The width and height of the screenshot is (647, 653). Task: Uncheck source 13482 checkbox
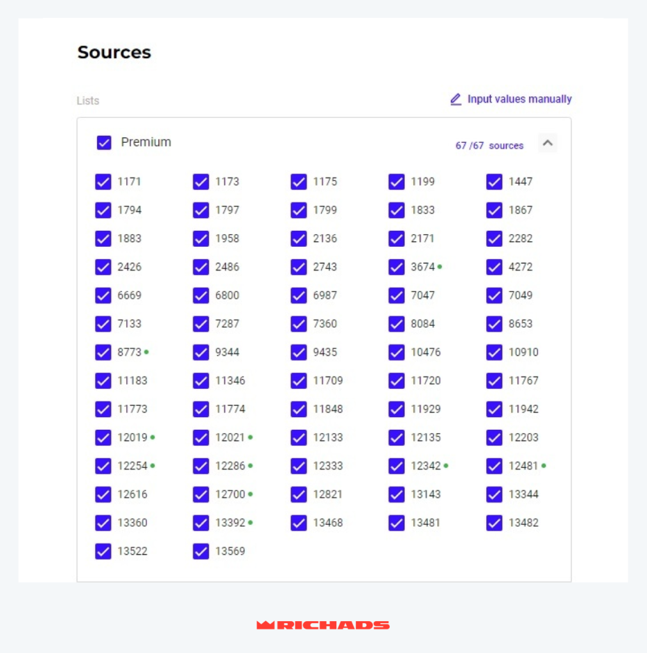click(495, 522)
